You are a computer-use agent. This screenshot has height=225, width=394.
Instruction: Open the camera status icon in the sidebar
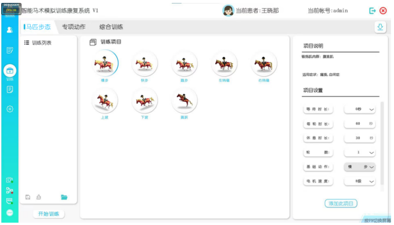[9, 180]
